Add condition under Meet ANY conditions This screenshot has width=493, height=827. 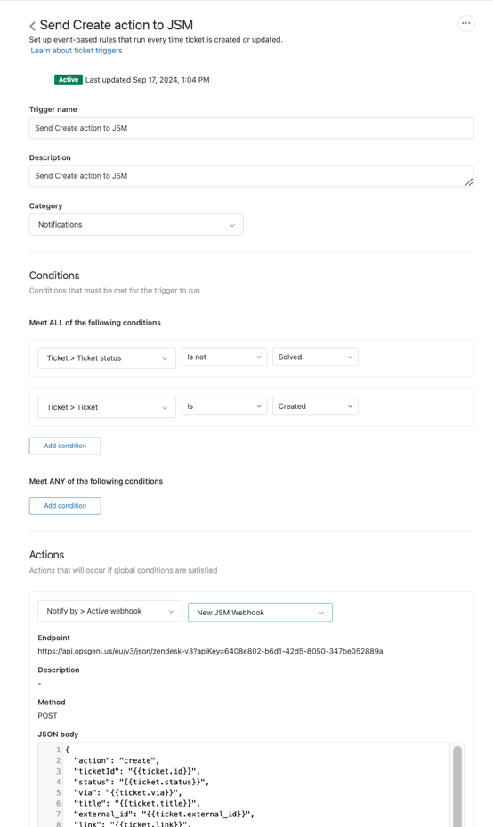click(x=65, y=506)
